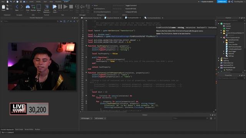Image resolution: width=246 pixels, height=138 pixels.
Task: Collapse the hasProperty function fold arrow
Action: coord(86,46)
